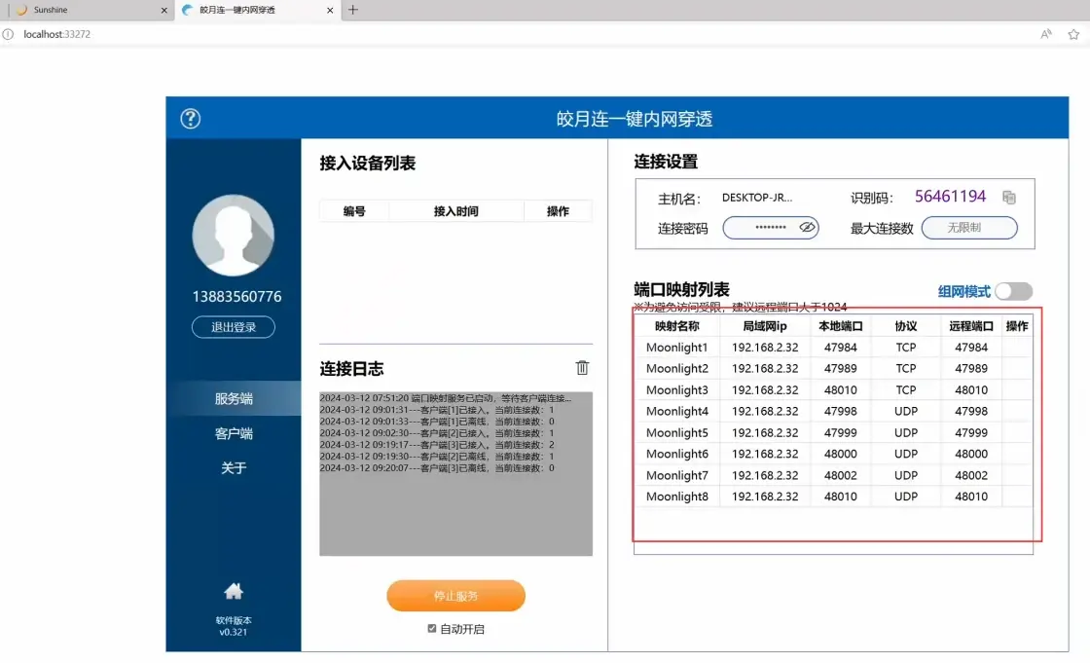Viewport: 1090px width, 663px height.
Task: Open the read aloud browser icon
Action: [x=1045, y=34]
